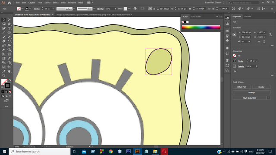Pick the Eyedropper tool
The height and width of the screenshot is (155, 276).
pos(9,59)
